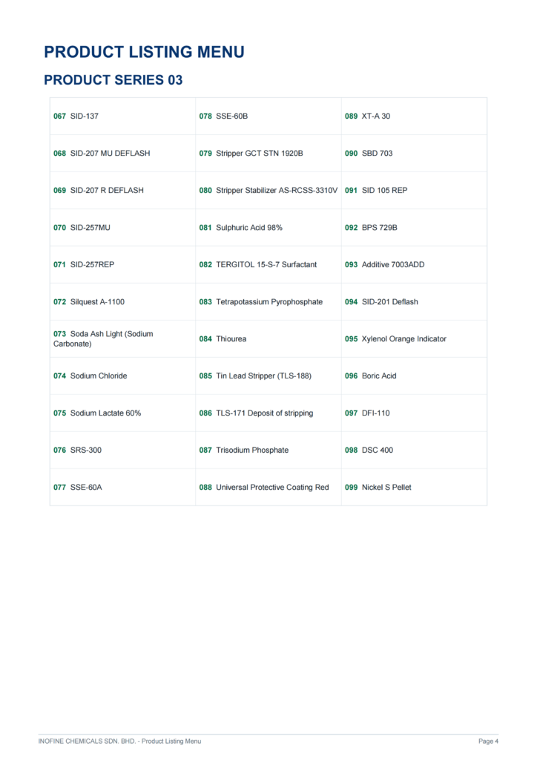Click 080 Stripper Stabilizer AS-RCSS-3310V
Viewport: 537px width, 760px height.
(x=268, y=191)
